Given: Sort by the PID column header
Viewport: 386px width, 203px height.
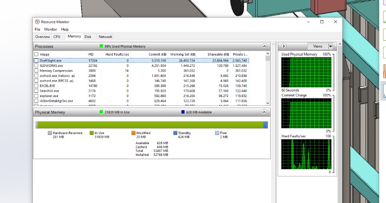Looking at the screenshot, I should click(91, 54).
